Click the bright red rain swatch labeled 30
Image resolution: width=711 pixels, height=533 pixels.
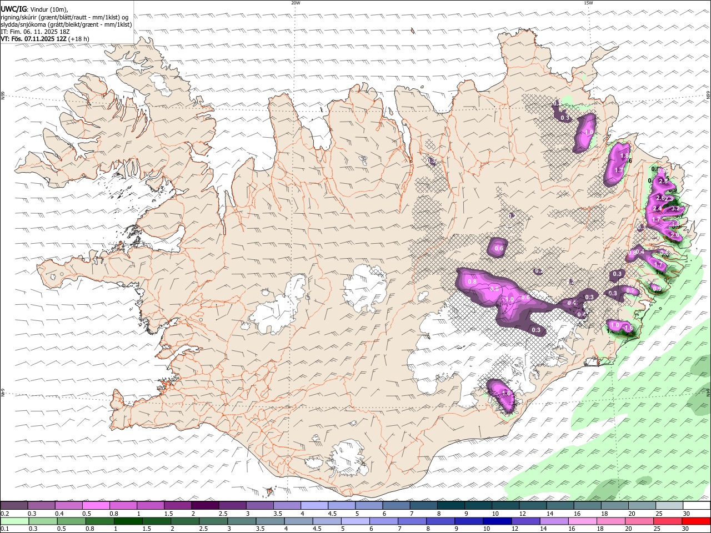[x=696, y=521]
